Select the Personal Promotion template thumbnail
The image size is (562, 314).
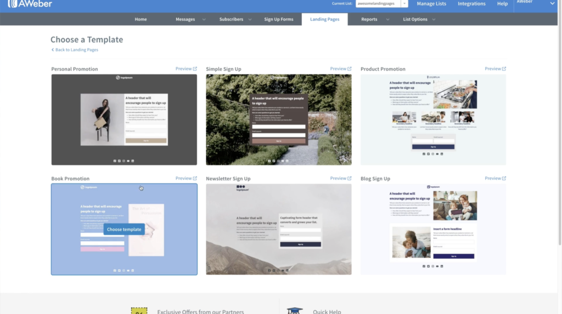pyautogui.click(x=124, y=119)
